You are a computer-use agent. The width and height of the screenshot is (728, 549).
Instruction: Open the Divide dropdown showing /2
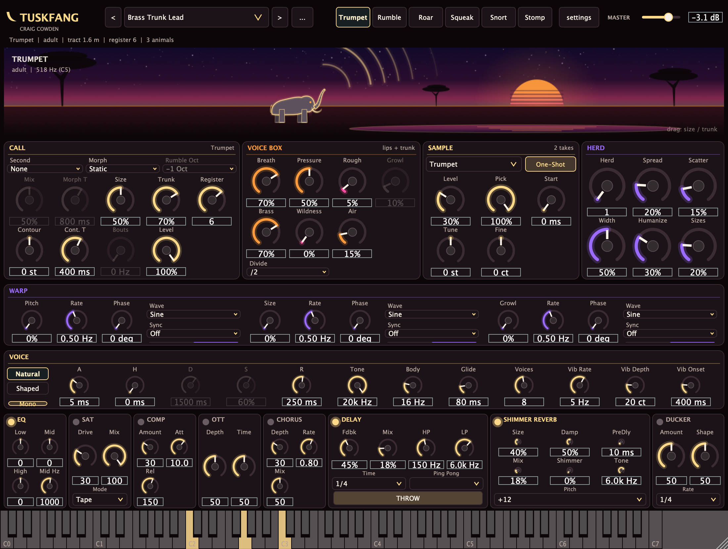click(x=288, y=272)
